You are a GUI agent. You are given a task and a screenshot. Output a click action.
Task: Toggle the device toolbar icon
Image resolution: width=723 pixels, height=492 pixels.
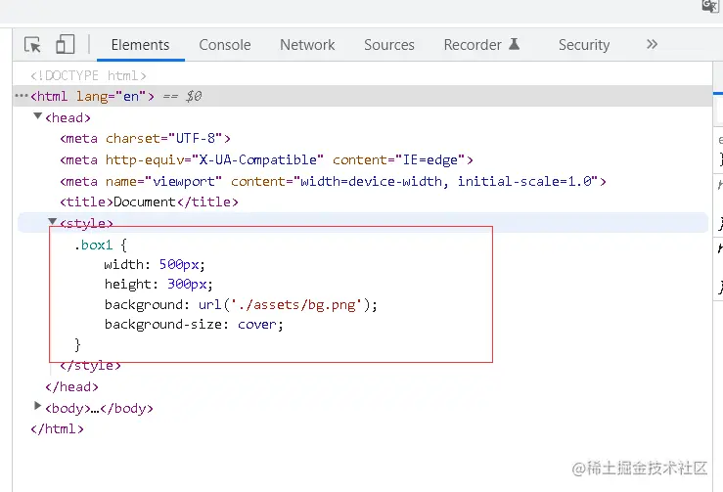tap(65, 44)
